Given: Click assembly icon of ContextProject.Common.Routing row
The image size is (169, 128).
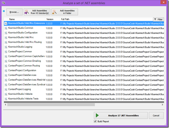Looking at the screenshot, I should (6, 66).
